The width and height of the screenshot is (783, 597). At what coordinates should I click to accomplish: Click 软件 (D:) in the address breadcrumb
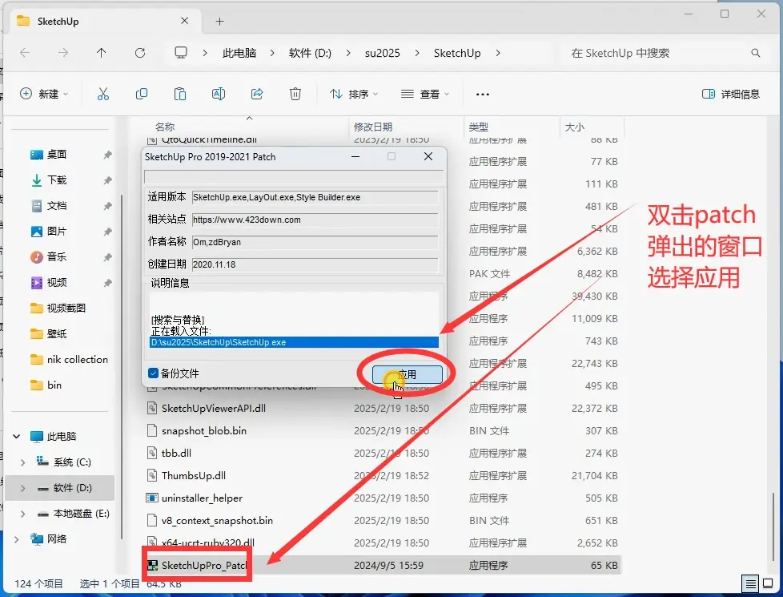tap(310, 53)
